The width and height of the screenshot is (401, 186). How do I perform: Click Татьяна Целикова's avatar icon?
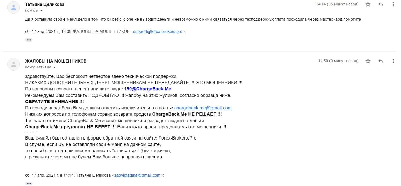pyautogui.click(x=14, y=7)
